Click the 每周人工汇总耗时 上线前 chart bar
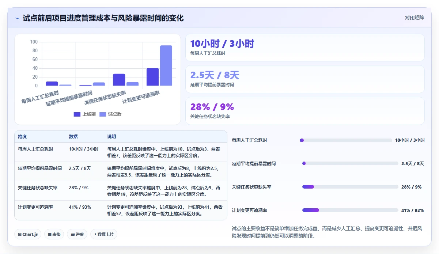This screenshot has height=254, width=439. pyautogui.click(x=52, y=84)
